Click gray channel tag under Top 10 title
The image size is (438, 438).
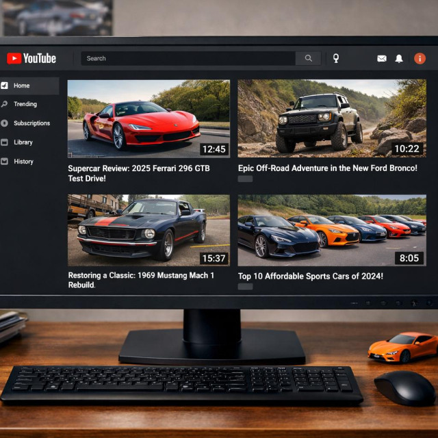click(x=245, y=286)
